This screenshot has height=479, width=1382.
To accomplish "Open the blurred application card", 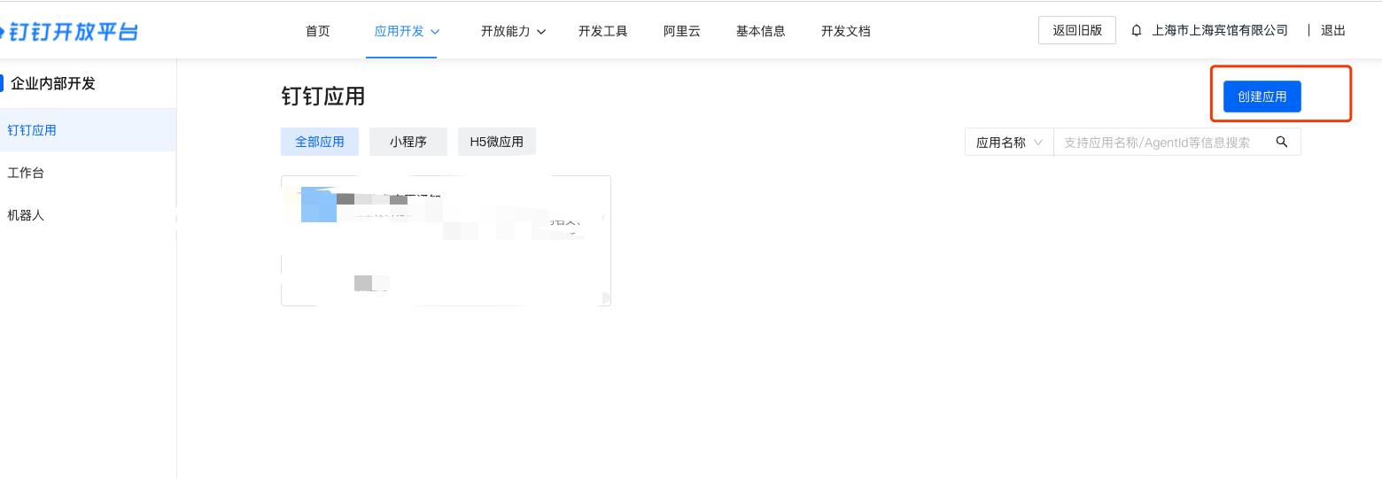I will [446, 241].
